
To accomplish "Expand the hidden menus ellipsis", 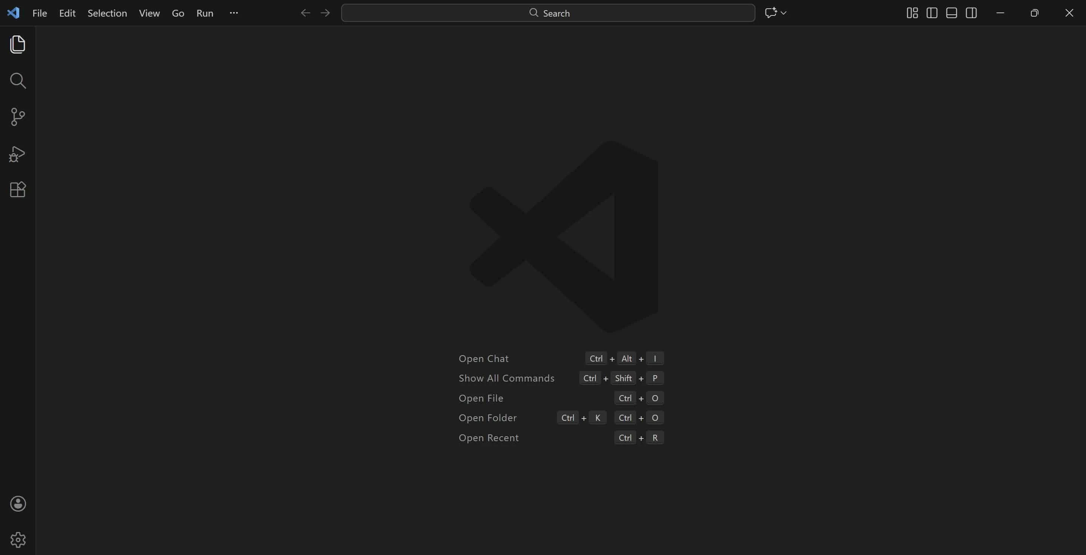I will [234, 13].
